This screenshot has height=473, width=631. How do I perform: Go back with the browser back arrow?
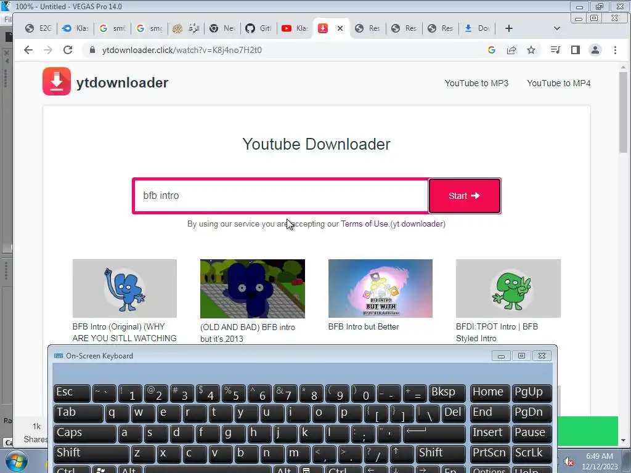pyautogui.click(x=28, y=50)
